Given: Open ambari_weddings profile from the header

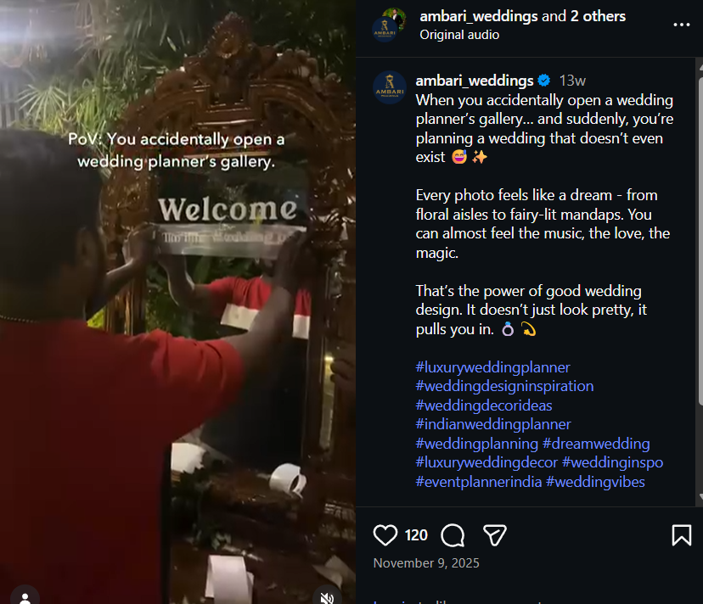Looking at the screenshot, I should coord(478,16).
